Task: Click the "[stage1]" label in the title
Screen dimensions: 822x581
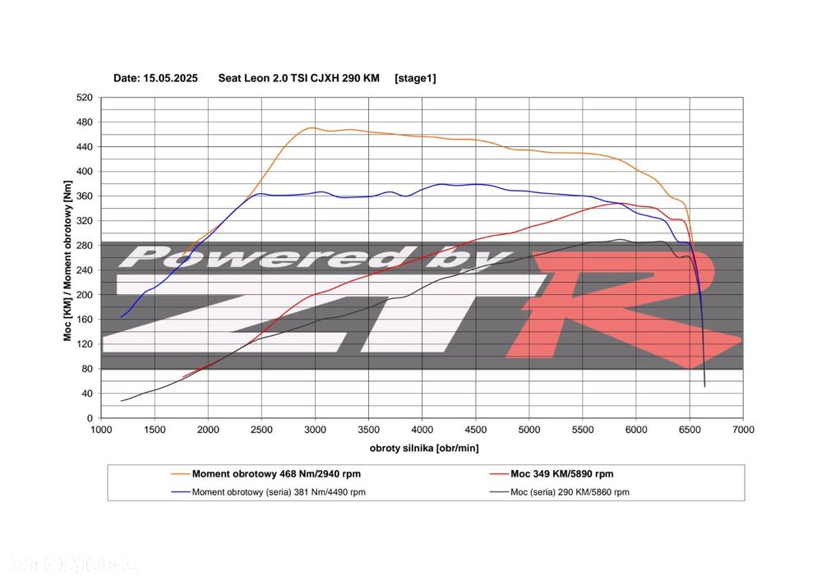Action: pos(415,78)
